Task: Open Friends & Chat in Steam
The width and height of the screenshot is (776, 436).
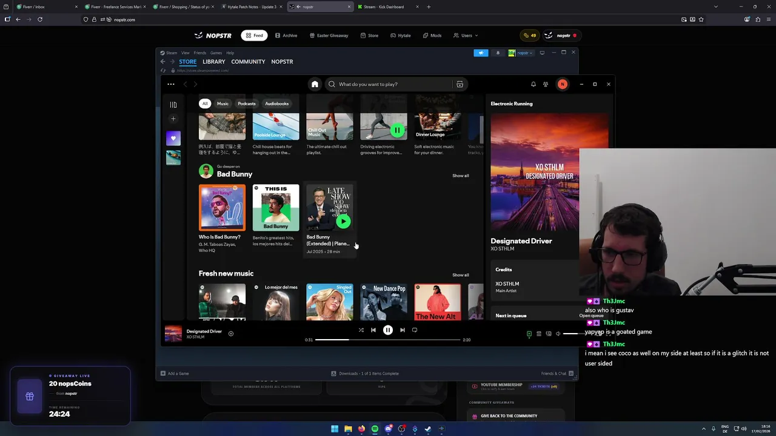Action: 558,374
